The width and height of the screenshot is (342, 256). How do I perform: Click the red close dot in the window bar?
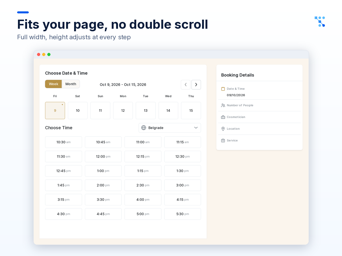pos(38,55)
